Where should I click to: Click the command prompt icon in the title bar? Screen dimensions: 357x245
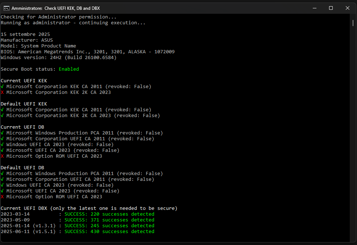(x=7, y=8)
